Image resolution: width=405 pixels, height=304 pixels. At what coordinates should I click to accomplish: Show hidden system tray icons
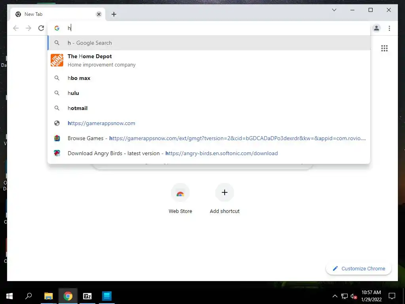335,296
